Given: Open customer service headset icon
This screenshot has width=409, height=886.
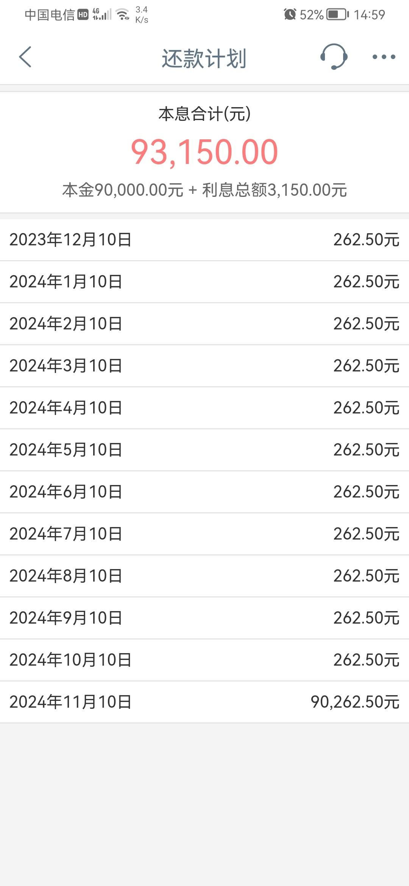Looking at the screenshot, I should (x=334, y=57).
